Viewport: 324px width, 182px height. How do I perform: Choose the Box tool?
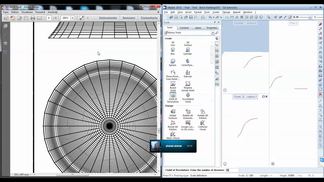click(173, 51)
